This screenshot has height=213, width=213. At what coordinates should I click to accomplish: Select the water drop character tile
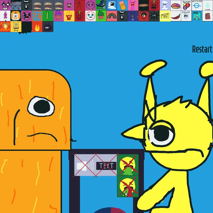point(208,5)
